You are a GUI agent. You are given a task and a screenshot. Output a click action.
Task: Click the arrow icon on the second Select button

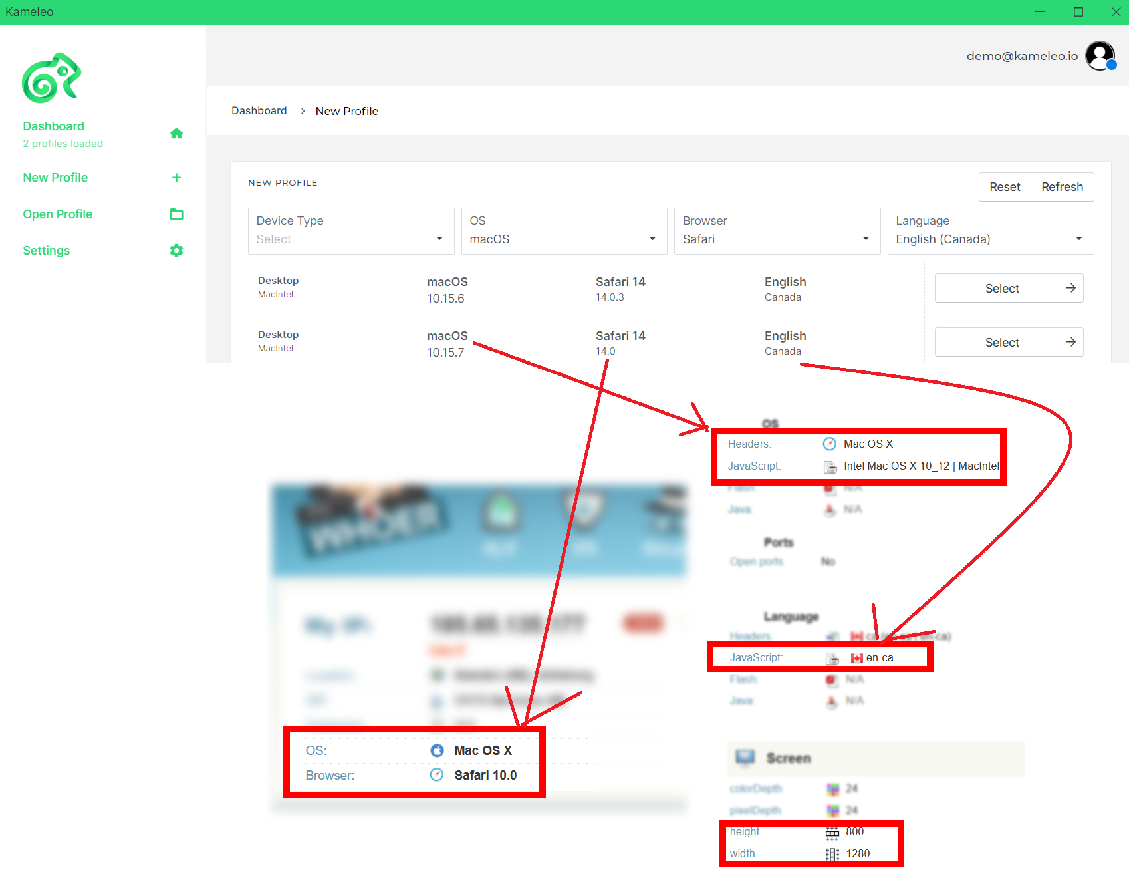coord(1070,342)
